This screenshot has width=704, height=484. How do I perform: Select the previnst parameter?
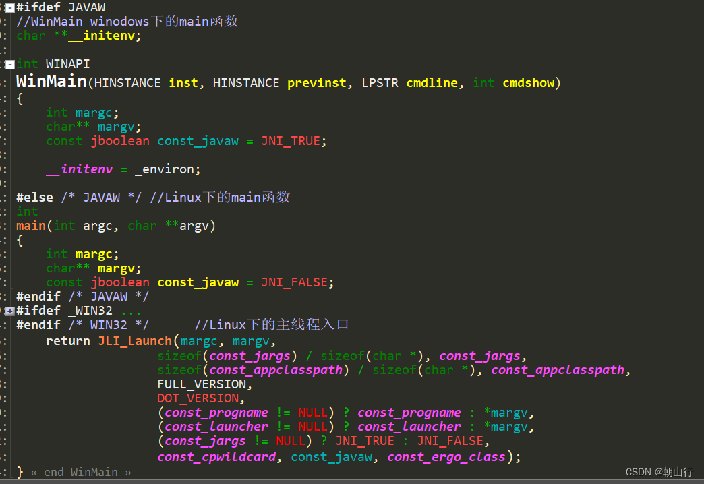[316, 83]
